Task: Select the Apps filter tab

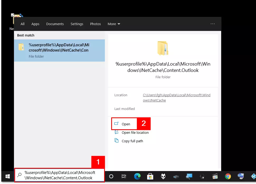Action: click(35, 24)
